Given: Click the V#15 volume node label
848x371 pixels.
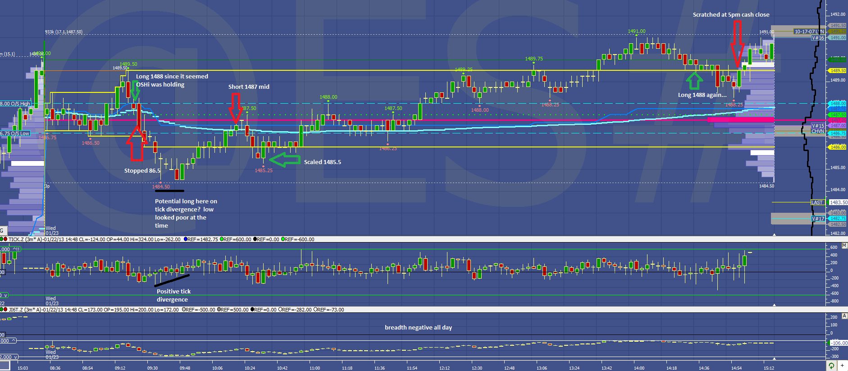Looking at the screenshot, I should coord(818,126).
